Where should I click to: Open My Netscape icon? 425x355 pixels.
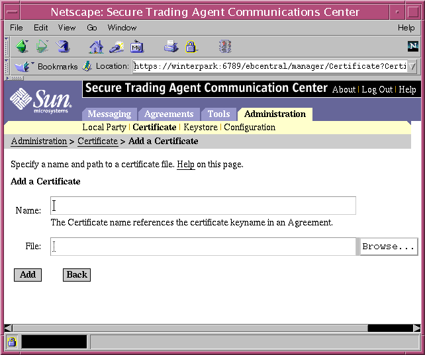pos(137,47)
